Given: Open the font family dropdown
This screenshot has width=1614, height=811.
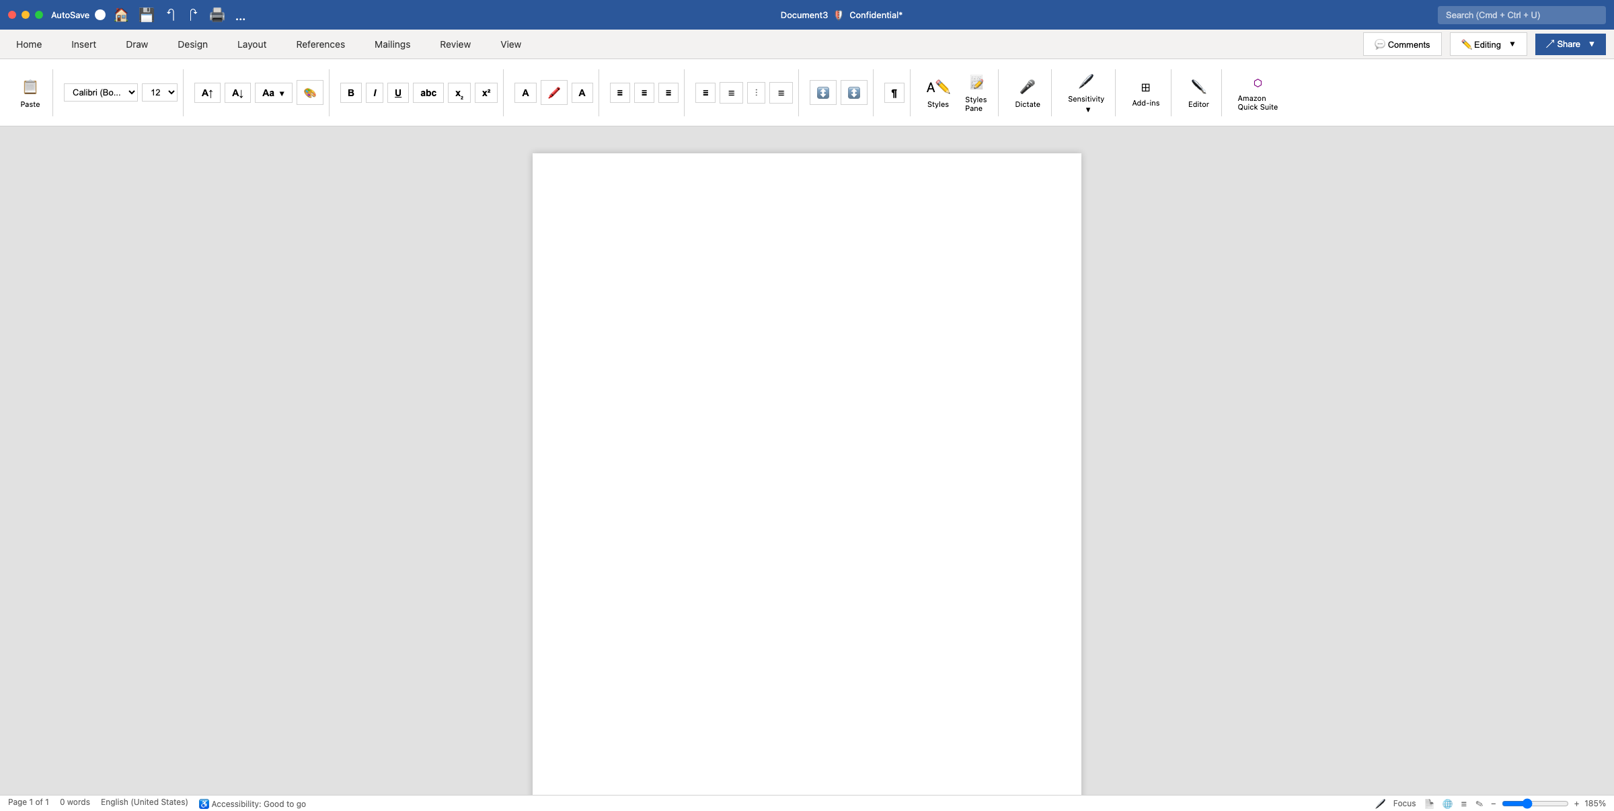Looking at the screenshot, I should 101,92.
